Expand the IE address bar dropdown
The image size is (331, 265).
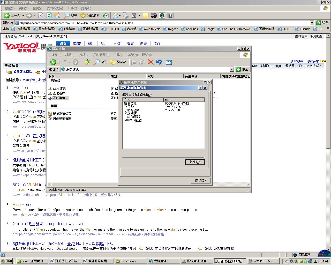(312, 23)
